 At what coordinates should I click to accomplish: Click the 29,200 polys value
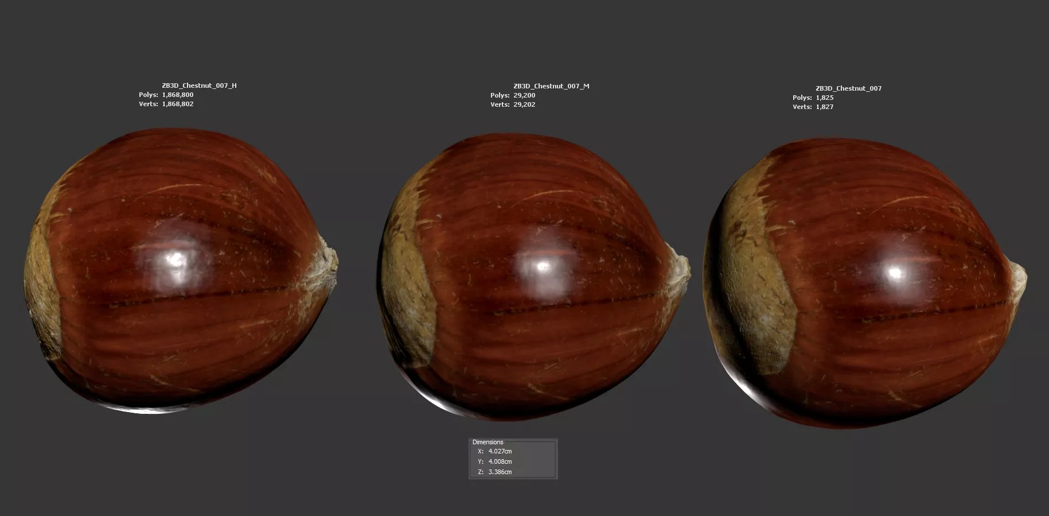[524, 95]
